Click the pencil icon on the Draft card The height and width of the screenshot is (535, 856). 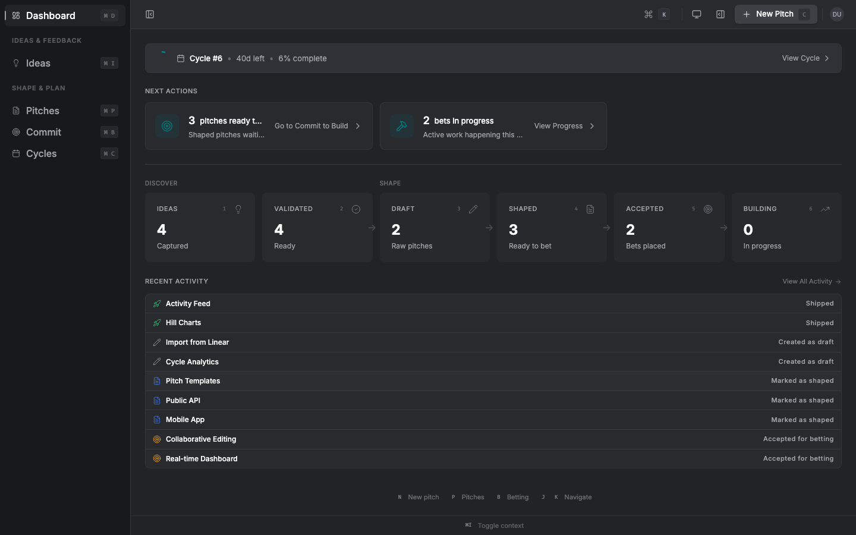pyautogui.click(x=473, y=209)
